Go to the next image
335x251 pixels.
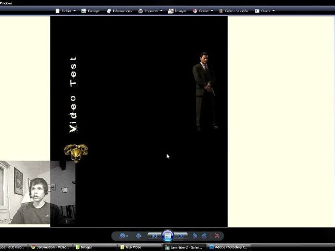point(181,236)
